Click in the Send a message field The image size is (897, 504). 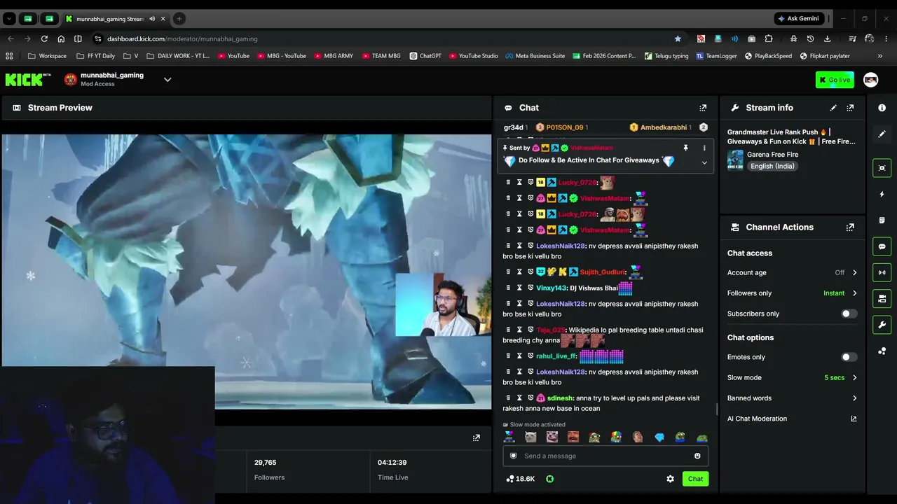605,456
